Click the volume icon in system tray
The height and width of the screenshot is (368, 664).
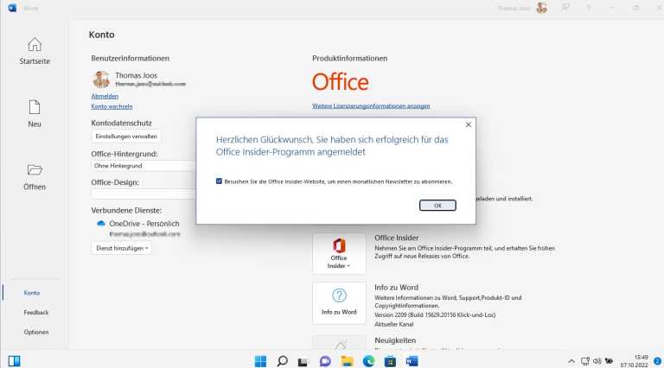click(x=597, y=361)
